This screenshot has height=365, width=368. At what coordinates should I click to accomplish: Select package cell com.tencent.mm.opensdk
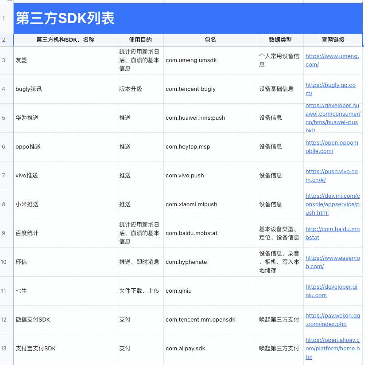pos(210,320)
